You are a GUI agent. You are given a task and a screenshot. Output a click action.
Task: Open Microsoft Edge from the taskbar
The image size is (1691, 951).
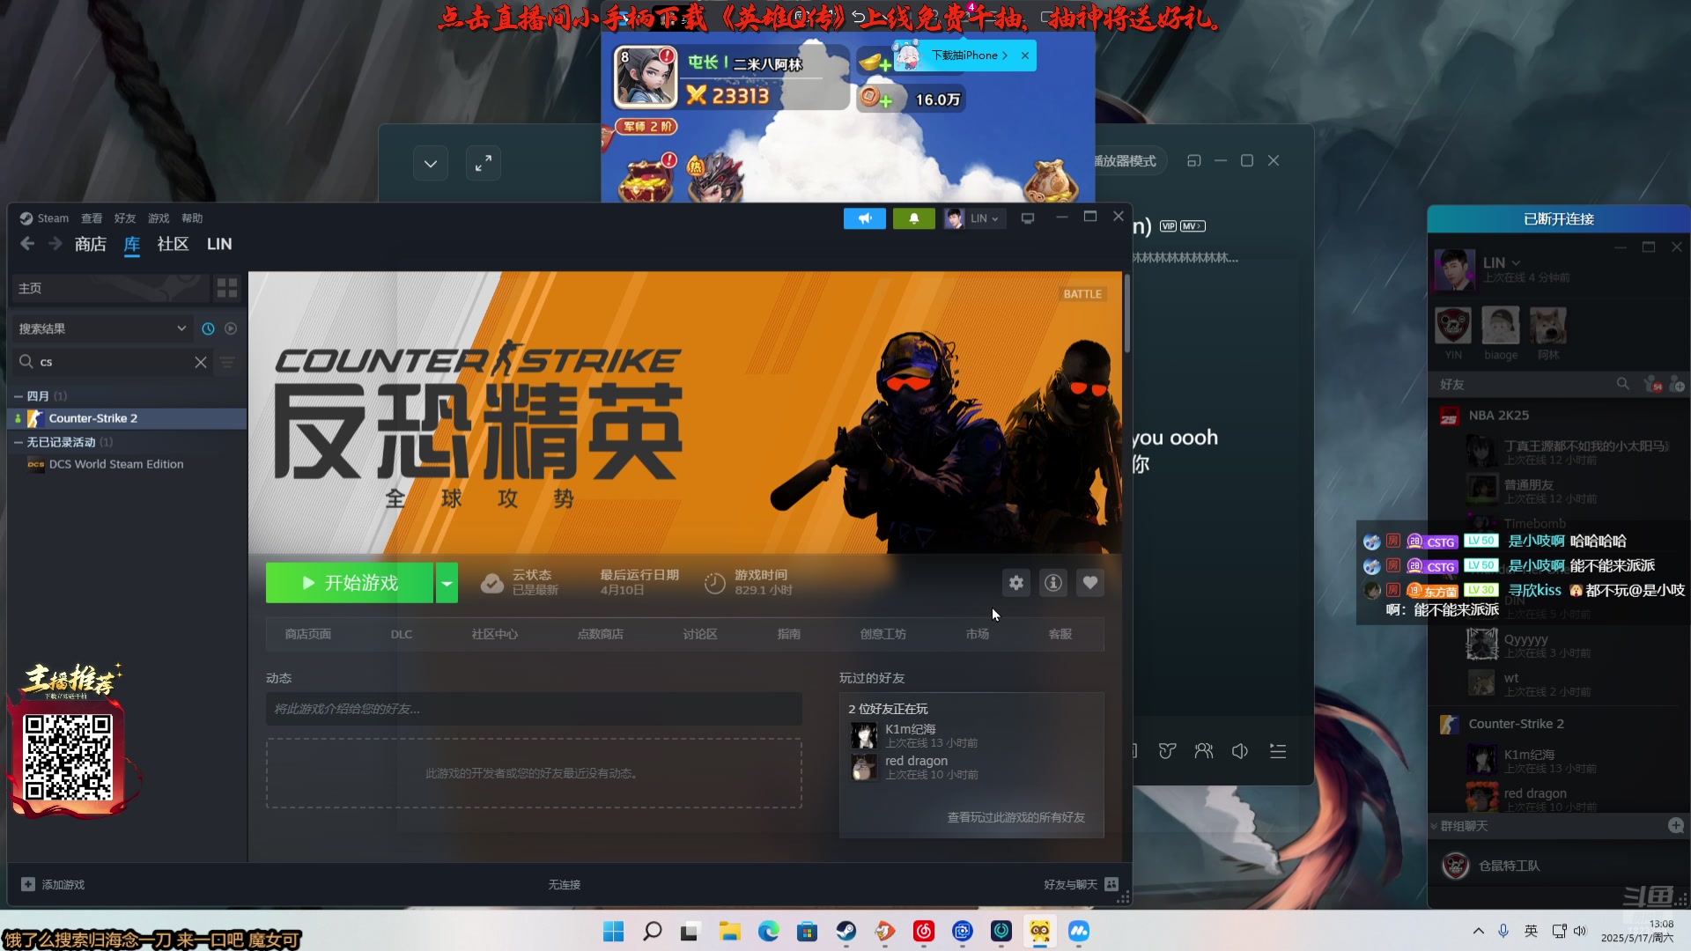tap(769, 931)
